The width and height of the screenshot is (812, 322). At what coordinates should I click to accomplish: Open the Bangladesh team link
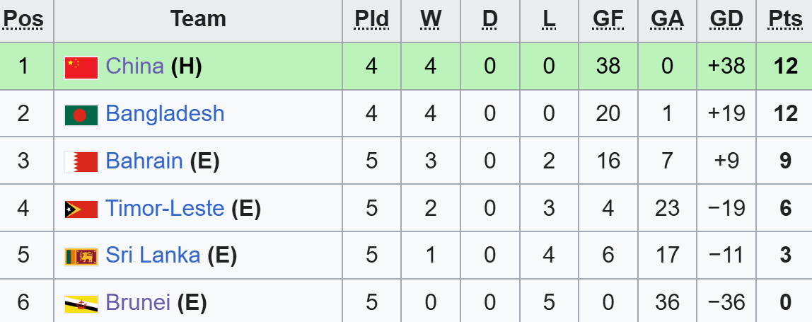point(165,114)
